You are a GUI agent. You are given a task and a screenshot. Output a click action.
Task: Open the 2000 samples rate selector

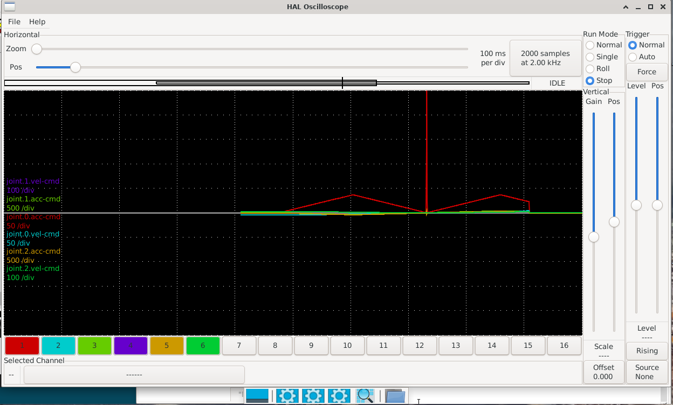[x=545, y=58]
